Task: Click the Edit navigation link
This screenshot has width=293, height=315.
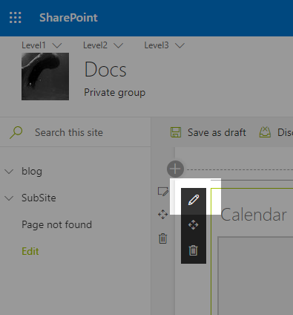Action: (x=30, y=251)
